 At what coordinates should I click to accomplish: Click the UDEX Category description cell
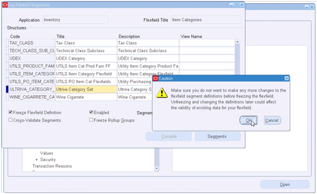pos(148,58)
